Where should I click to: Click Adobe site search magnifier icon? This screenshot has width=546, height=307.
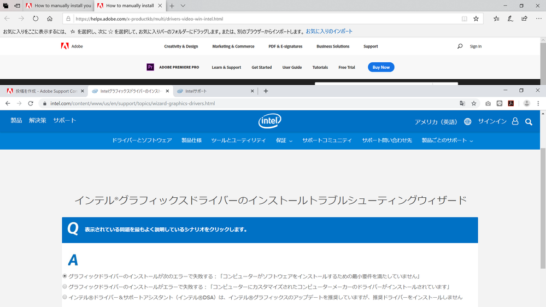click(460, 46)
